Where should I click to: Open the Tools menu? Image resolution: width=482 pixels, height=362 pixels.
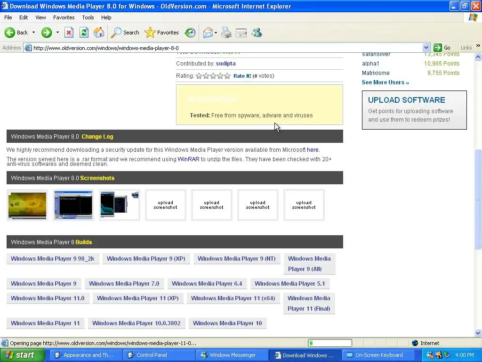point(88,17)
